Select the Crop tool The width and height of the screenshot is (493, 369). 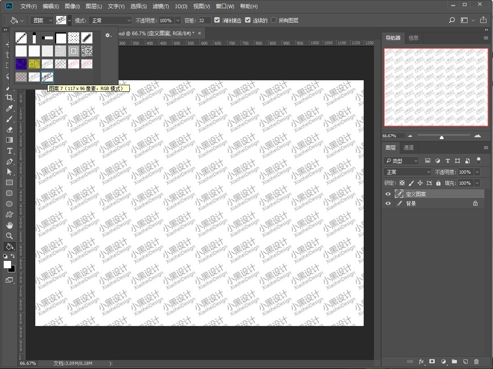click(9, 97)
